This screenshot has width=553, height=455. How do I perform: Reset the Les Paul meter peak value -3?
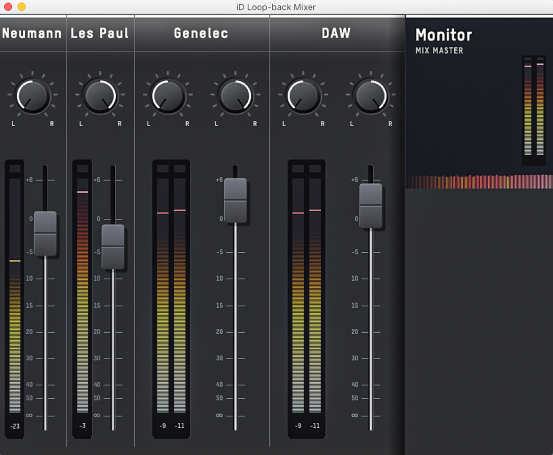83,426
